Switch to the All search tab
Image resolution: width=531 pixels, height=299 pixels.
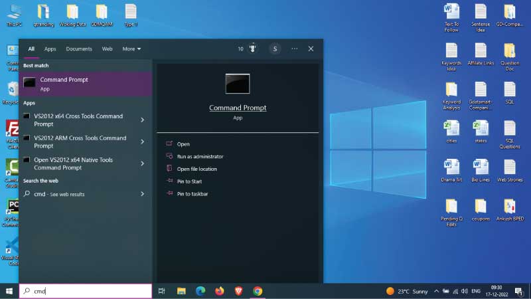tap(31, 49)
